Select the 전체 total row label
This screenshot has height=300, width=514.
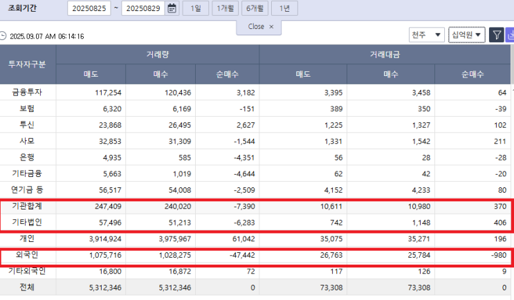(x=27, y=288)
